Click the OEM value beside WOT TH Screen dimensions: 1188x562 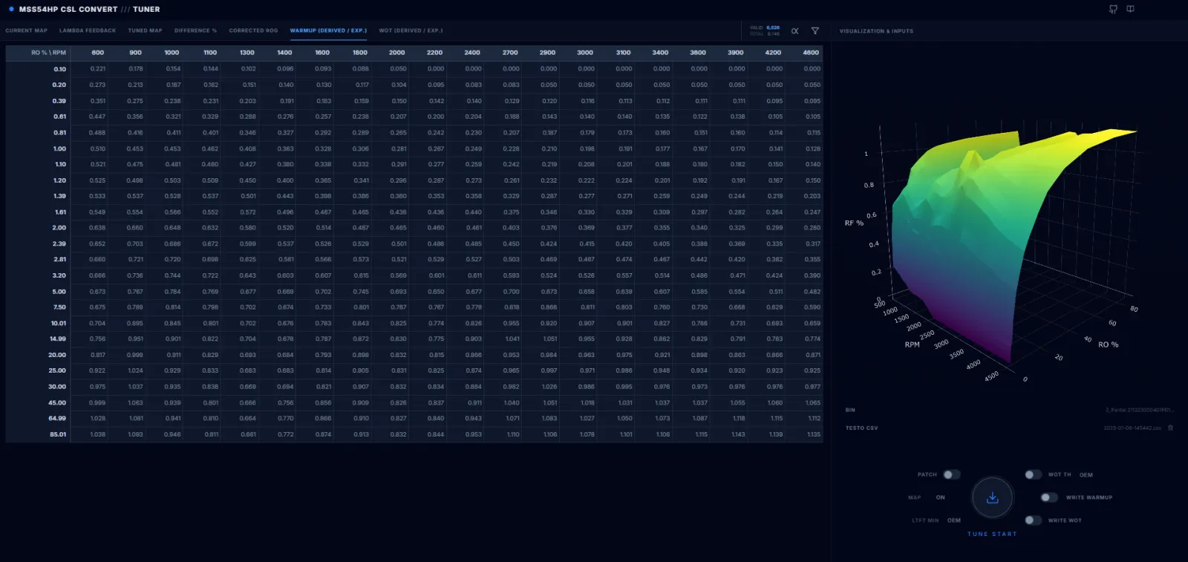tap(1086, 475)
